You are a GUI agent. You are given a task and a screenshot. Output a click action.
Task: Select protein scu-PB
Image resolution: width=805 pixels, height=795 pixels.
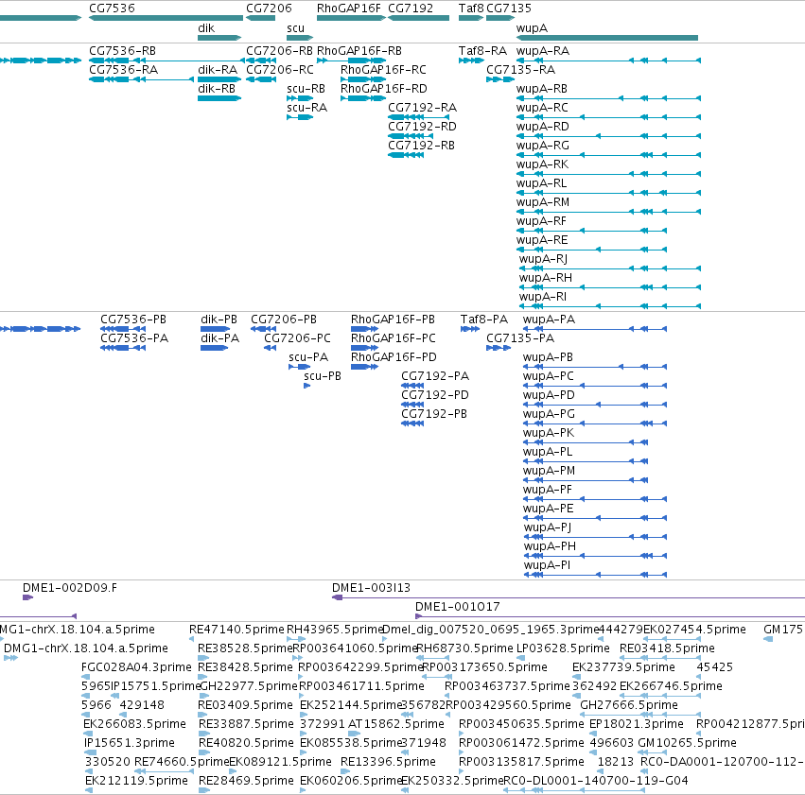[322, 376]
